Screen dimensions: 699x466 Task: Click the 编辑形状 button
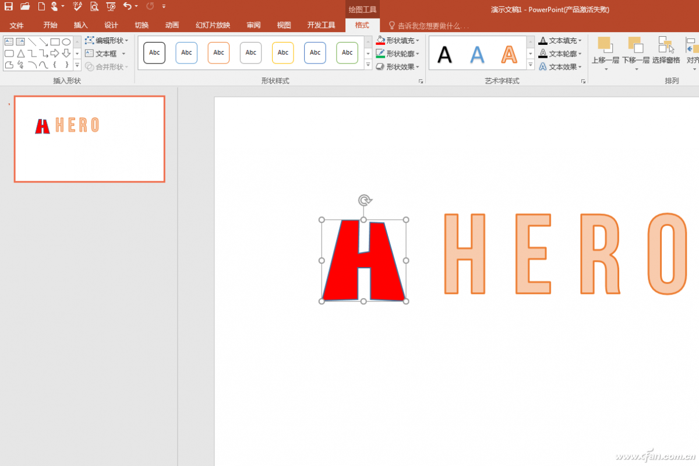(107, 40)
